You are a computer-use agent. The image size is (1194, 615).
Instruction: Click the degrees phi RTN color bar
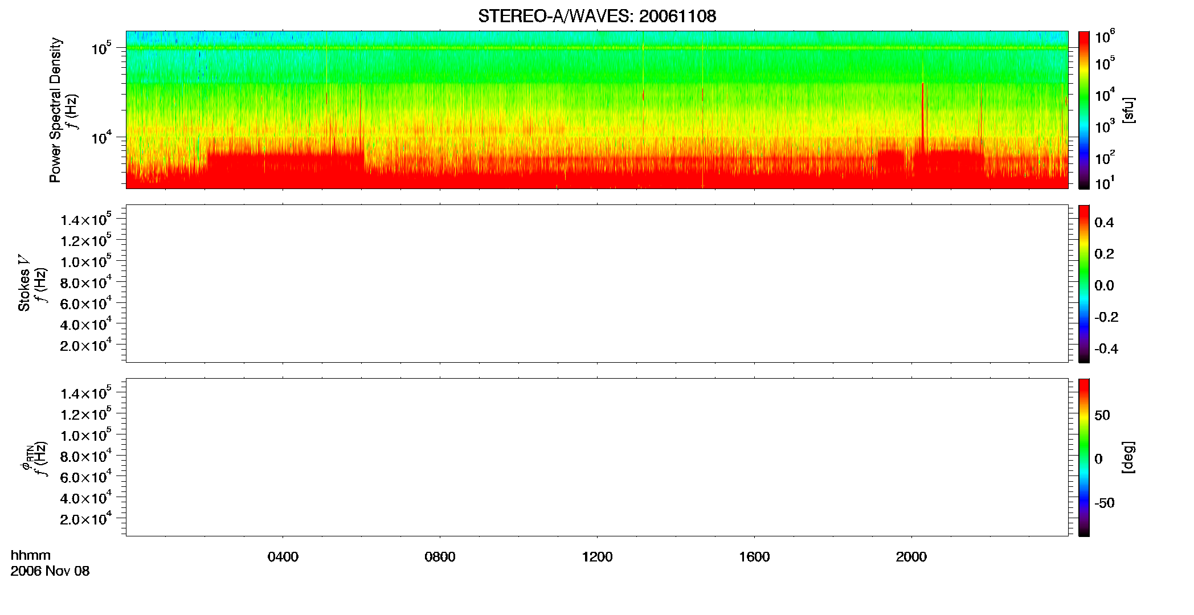click(x=1084, y=457)
